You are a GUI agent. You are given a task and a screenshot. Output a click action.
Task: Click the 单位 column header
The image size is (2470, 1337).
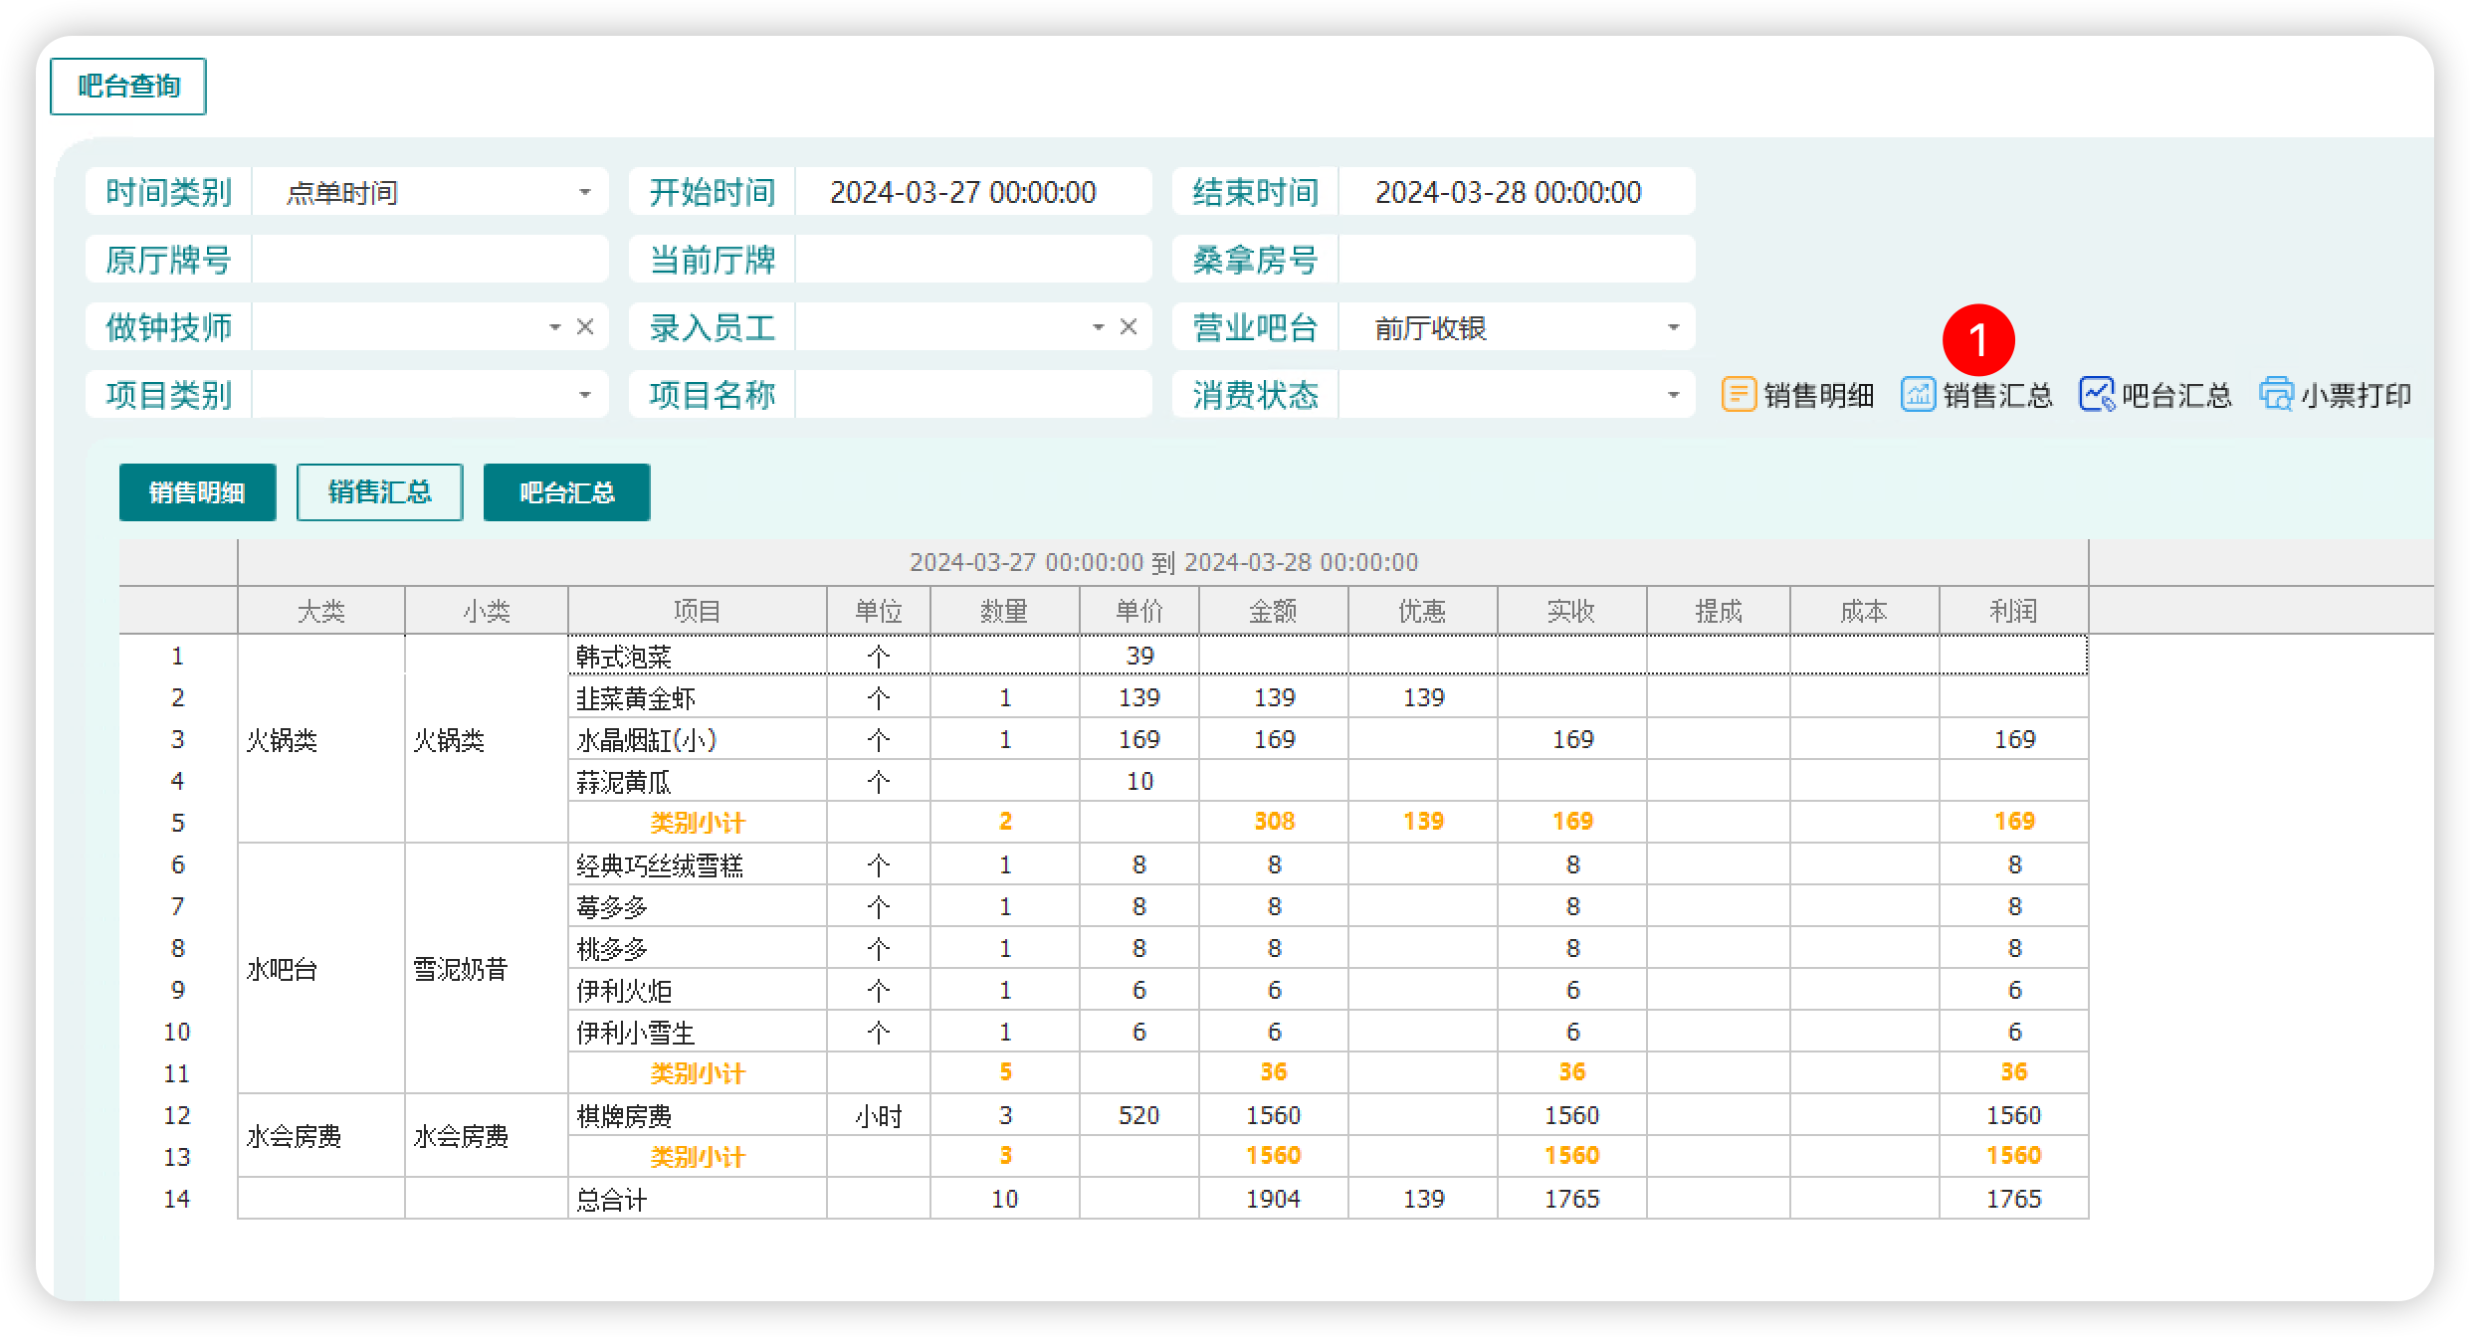coord(879,611)
